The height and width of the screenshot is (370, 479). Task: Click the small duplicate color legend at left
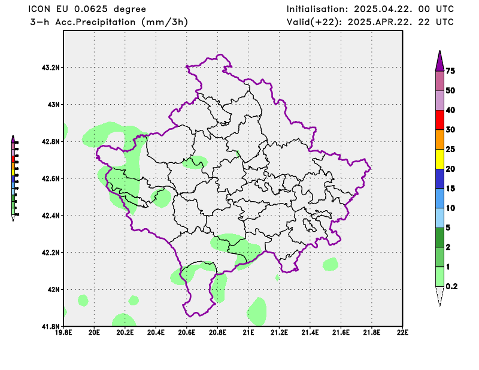coord(14,178)
